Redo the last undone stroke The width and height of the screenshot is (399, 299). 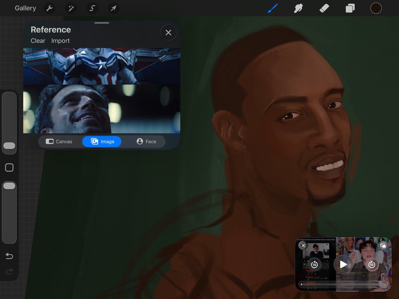[x=9, y=272]
